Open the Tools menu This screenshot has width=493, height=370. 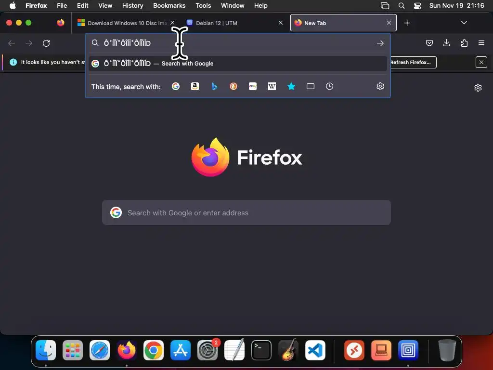click(204, 5)
